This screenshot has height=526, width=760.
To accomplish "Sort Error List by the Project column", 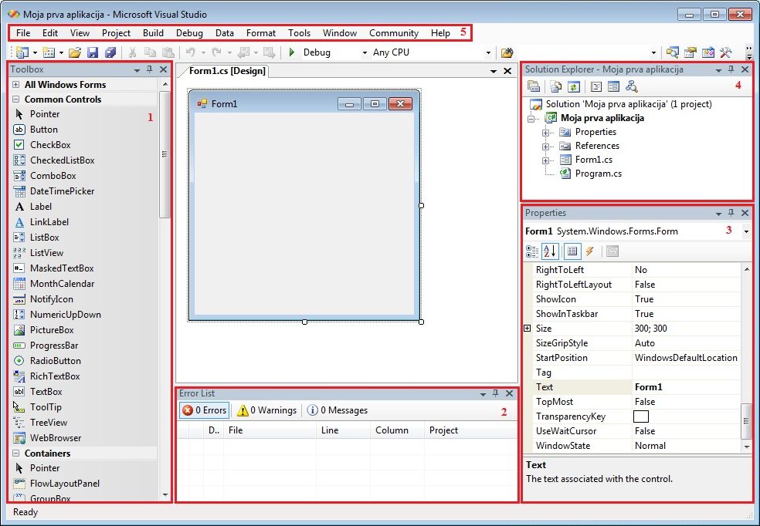I will tap(470, 430).
